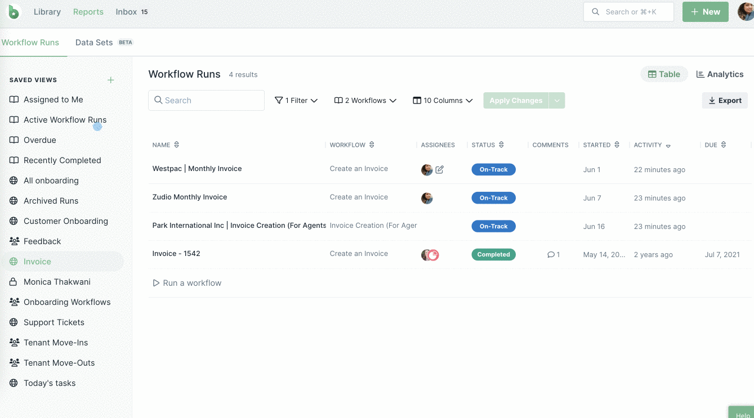
Task: Open the 2 Workflows dropdown
Action: pyautogui.click(x=365, y=101)
